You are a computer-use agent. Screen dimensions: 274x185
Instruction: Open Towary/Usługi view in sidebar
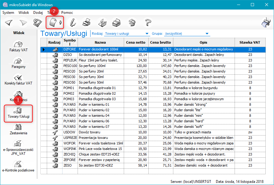click(x=18, y=113)
